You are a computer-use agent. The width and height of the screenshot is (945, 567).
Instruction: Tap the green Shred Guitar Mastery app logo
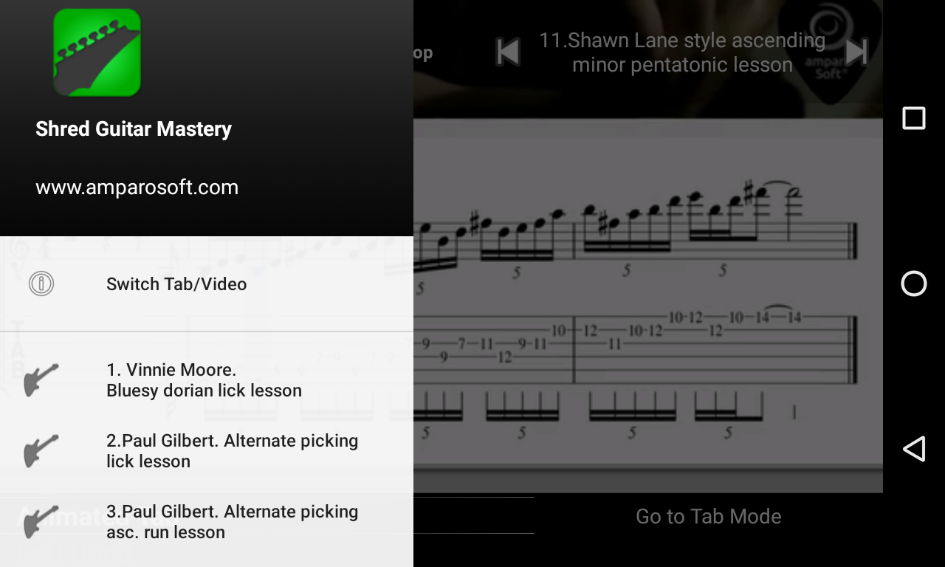click(x=97, y=52)
